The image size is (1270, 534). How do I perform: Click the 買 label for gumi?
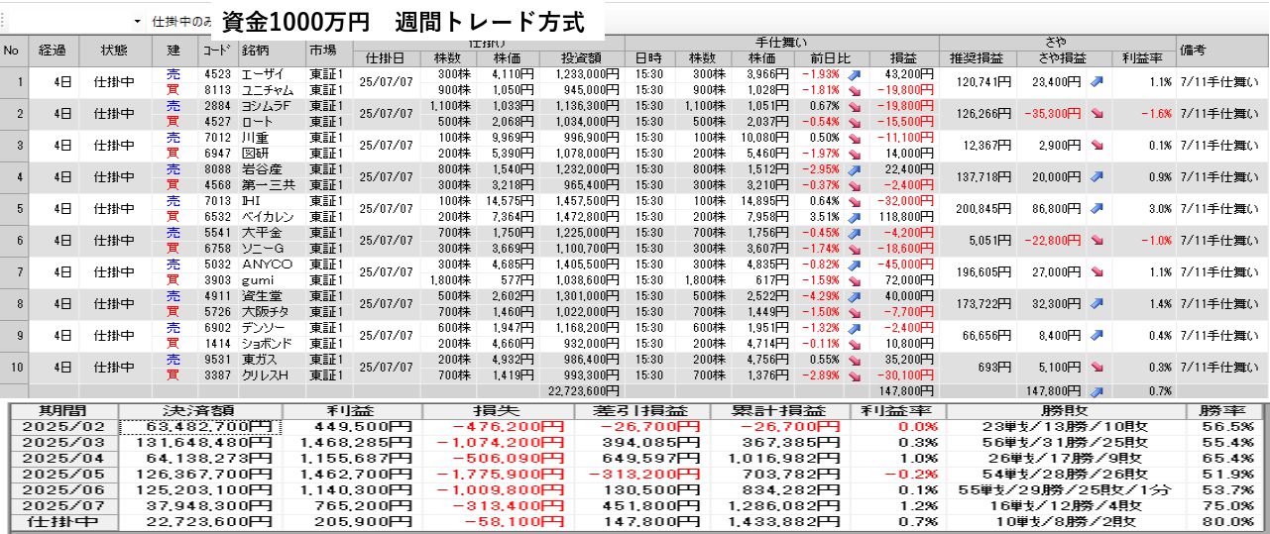tap(174, 280)
